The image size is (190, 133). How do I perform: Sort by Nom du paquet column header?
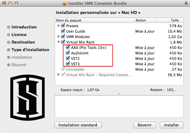95,20
